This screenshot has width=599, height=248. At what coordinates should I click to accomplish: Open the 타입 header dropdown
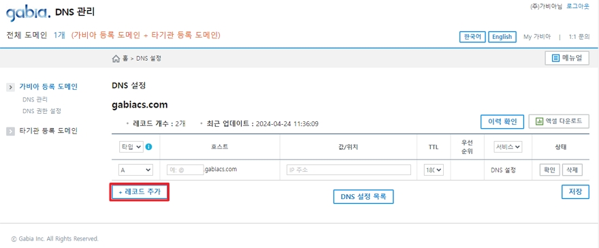pos(131,146)
